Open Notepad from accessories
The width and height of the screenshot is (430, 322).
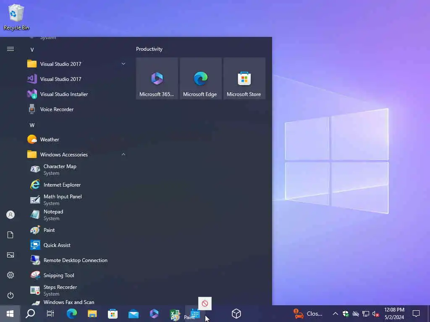click(x=76, y=215)
